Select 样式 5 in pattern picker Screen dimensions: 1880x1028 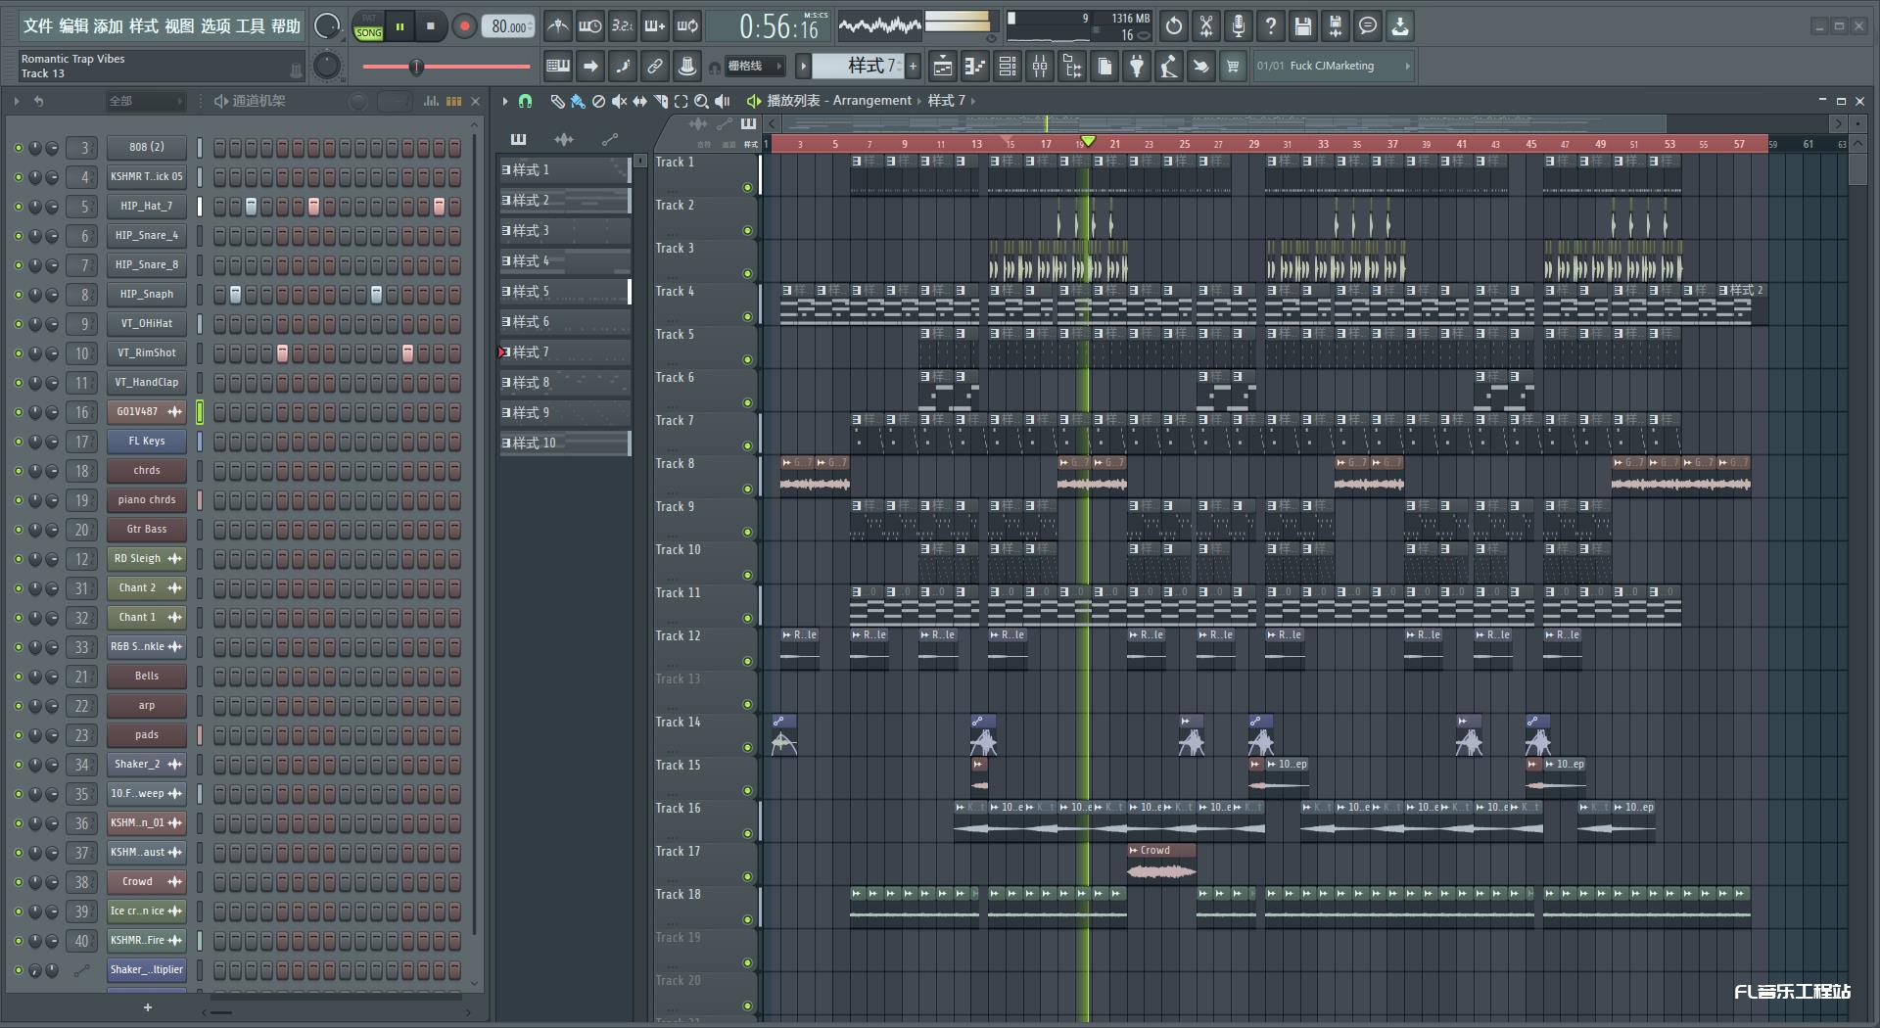point(565,292)
